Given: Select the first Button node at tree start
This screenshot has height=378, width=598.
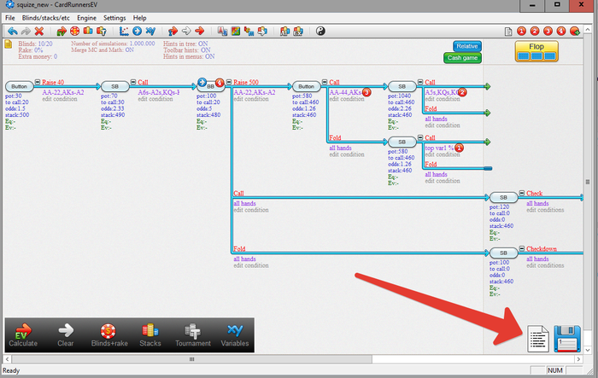Looking at the screenshot, I should 19,86.
